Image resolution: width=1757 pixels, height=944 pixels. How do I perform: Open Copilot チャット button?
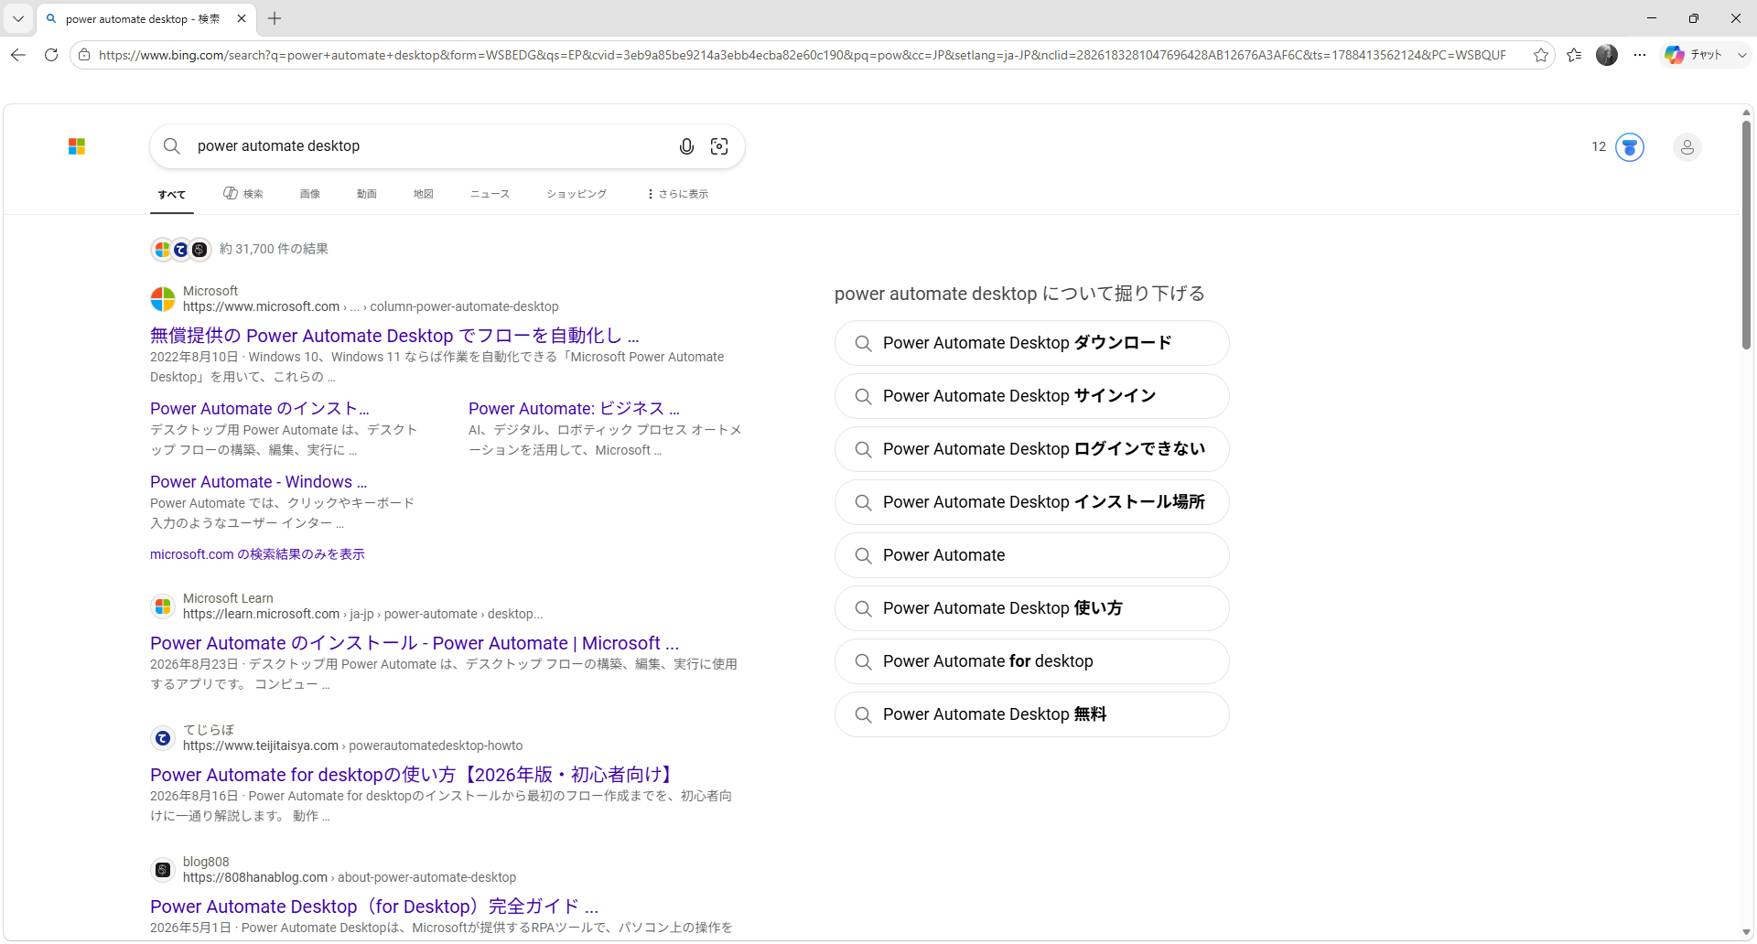coord(1695,55)
